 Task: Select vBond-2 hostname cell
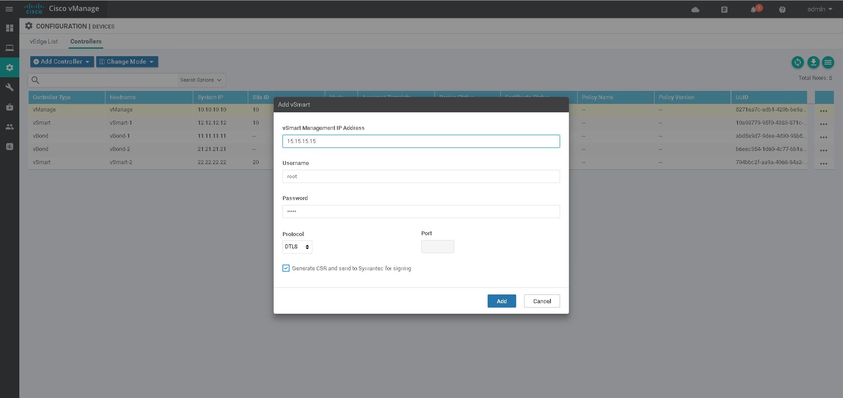120,149
